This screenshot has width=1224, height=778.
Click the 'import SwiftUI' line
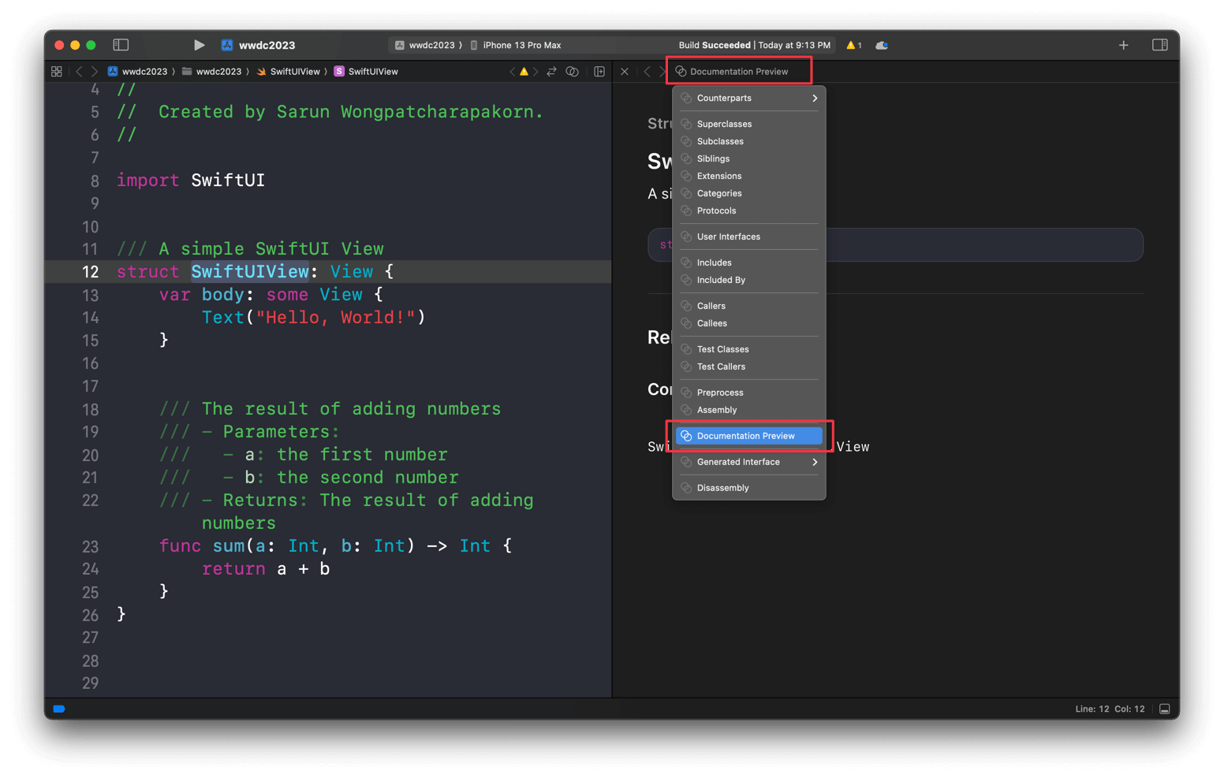tap(191, 181)
